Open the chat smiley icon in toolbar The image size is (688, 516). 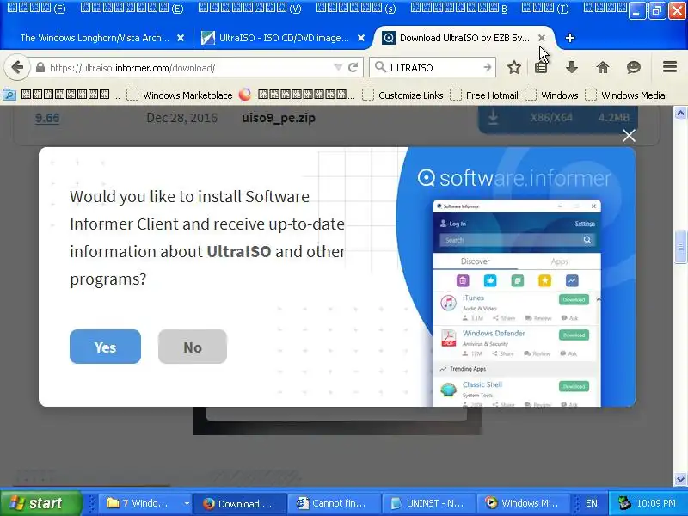[x=634, y=68]
